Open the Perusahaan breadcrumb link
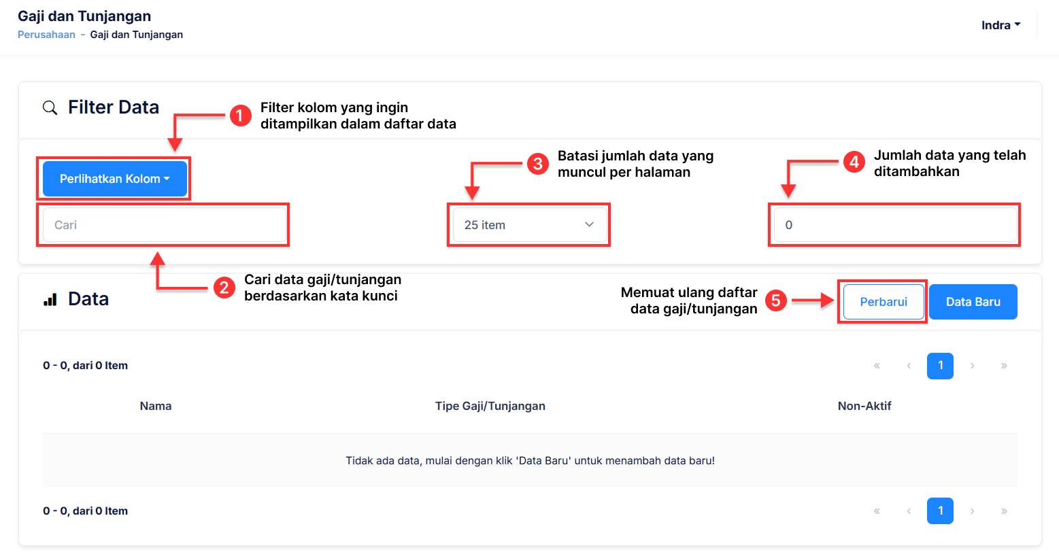Image resolution: width=1059 pixels, height=552 pixels. pos(46,34)
